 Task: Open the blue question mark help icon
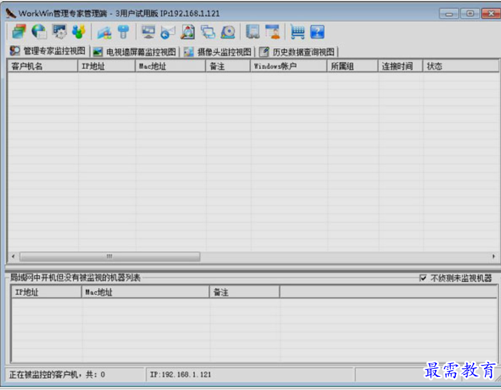point(317,31)
